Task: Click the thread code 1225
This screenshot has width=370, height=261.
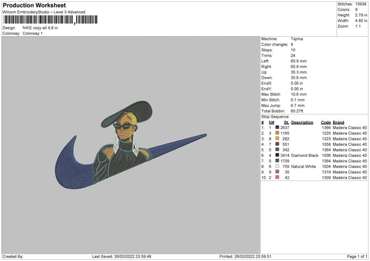Action: 326,134
